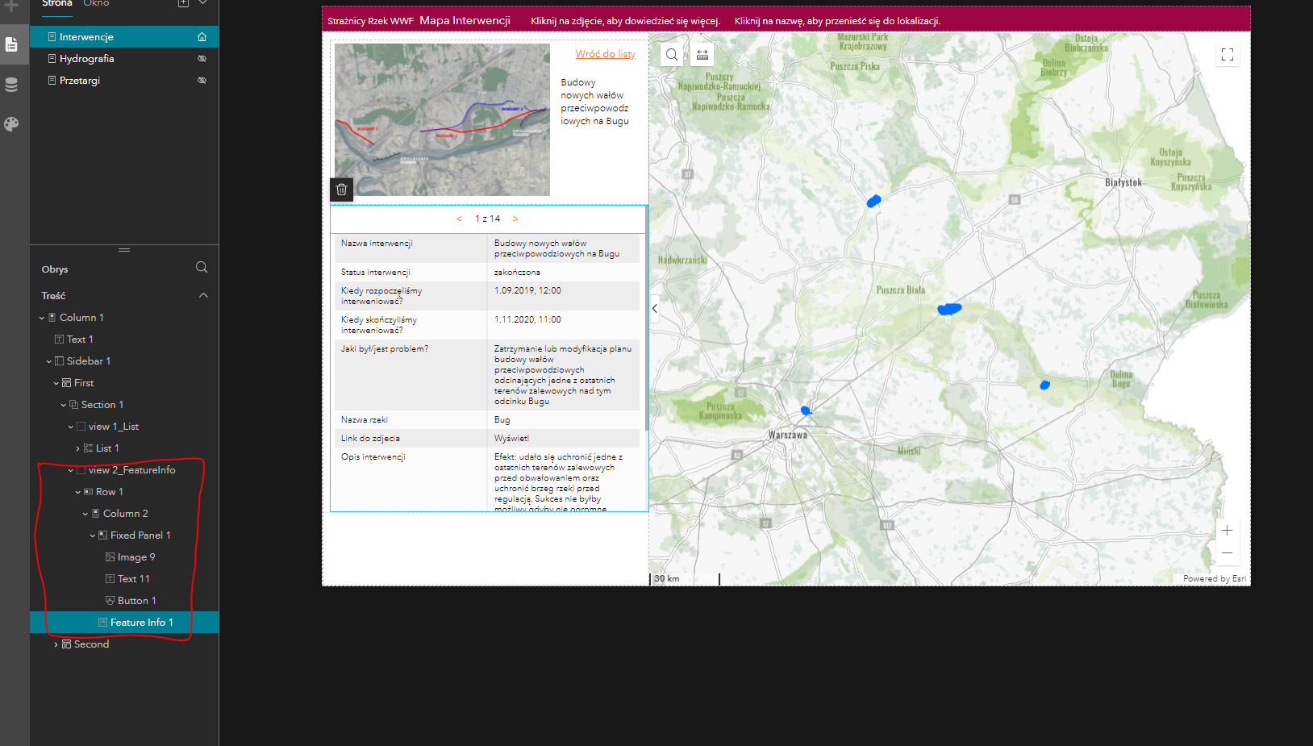Click blue feature near Dolina Bugu
The image size is (1313, 746).
1045,385
